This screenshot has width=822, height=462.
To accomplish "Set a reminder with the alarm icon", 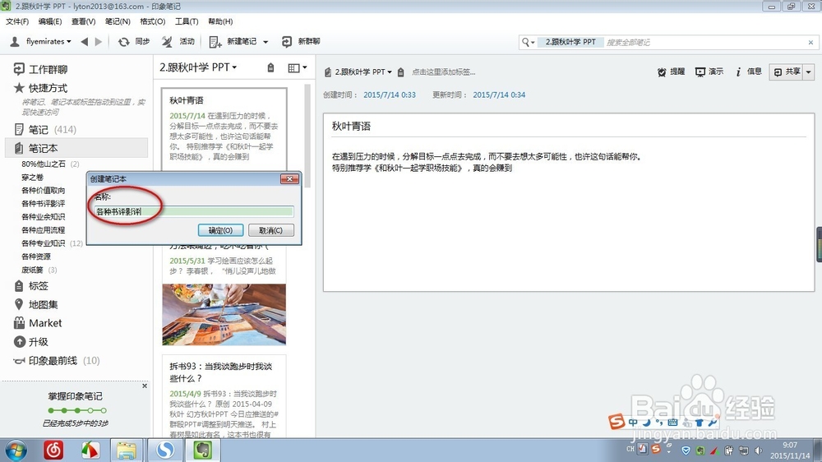I will 662,72.
